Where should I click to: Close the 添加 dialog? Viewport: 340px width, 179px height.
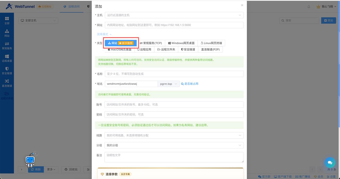(242, 5)
